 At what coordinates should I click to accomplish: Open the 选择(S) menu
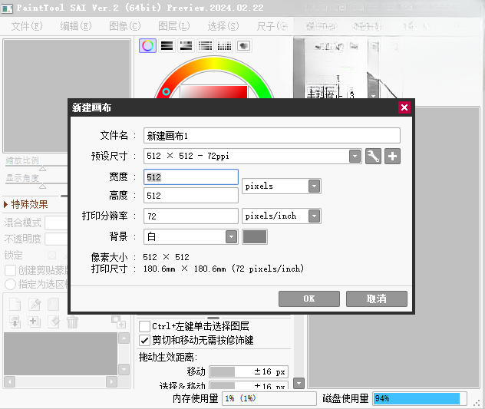tap(223, 26)
